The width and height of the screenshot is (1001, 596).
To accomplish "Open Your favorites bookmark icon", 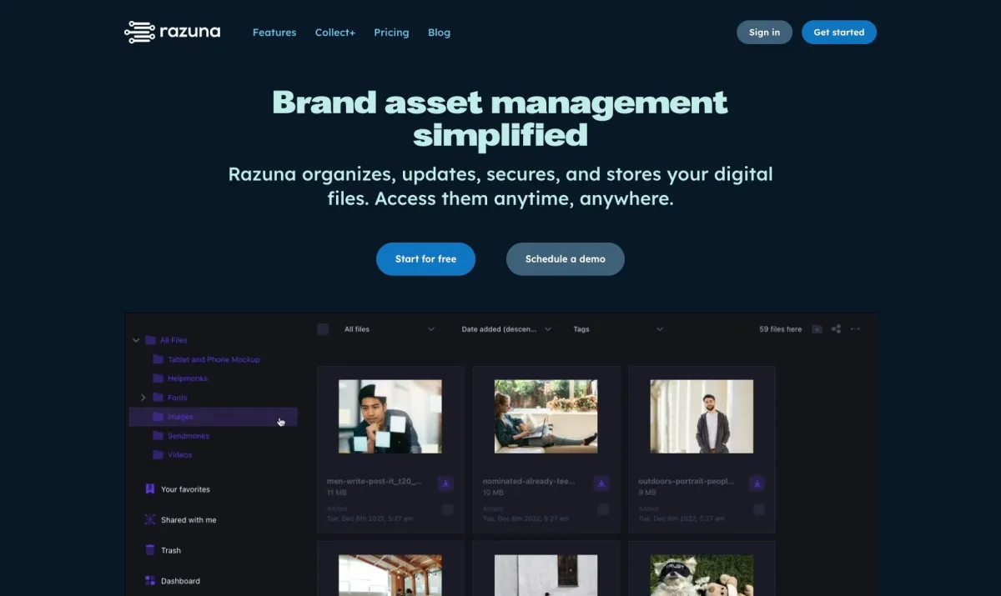I will click(x=150, y=489).
